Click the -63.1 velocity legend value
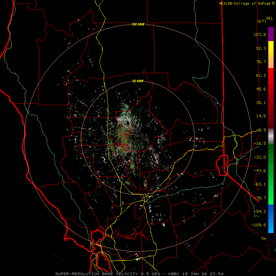Screen dimensions: 276x276 [x=260, y=184]
